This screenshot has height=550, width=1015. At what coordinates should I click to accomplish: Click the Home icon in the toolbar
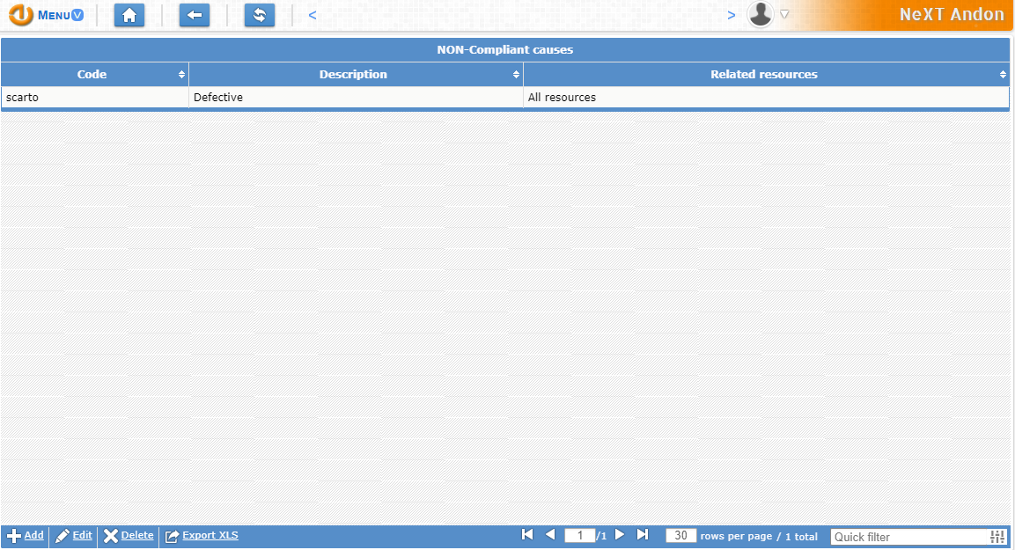coord(129,15)
